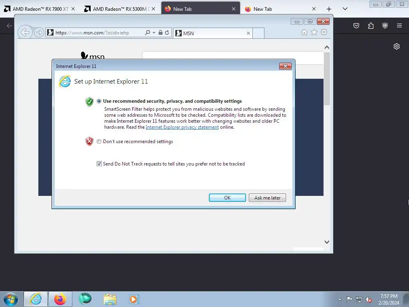Image resolution: width=409 pixels, height=307 pixels.
Task: Open IE Favorites star icon
Action: click(x=314, y=32)
